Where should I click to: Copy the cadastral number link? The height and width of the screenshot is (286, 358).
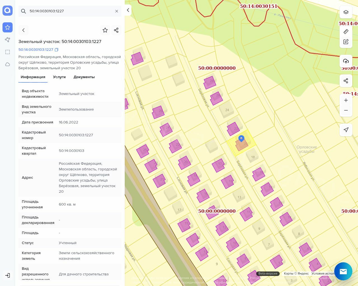[56, 50]
